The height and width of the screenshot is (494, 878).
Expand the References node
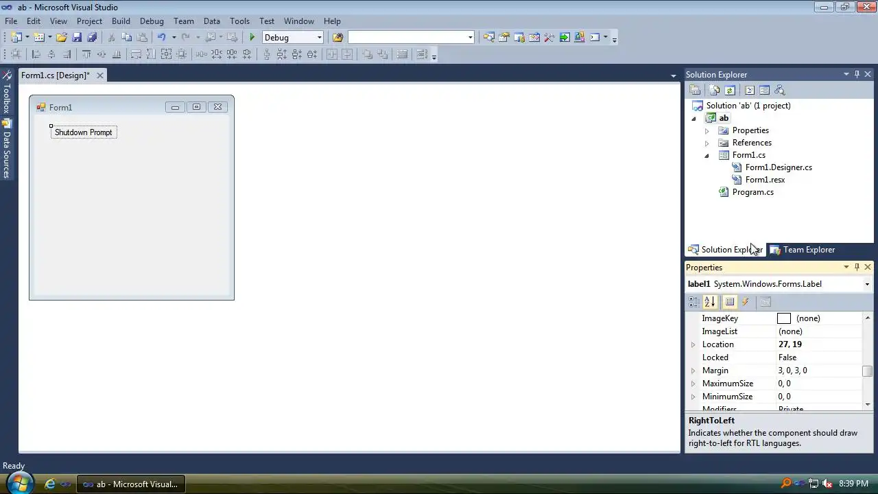point(707,143)
